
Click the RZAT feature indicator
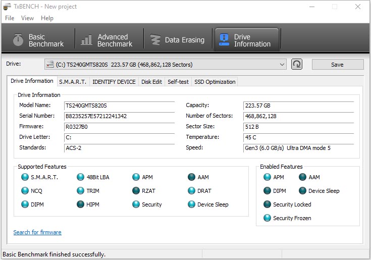tap(136, 190)
